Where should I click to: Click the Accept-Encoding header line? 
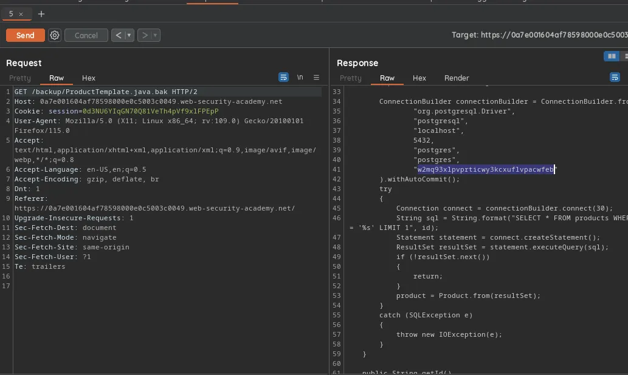point(86,179)
